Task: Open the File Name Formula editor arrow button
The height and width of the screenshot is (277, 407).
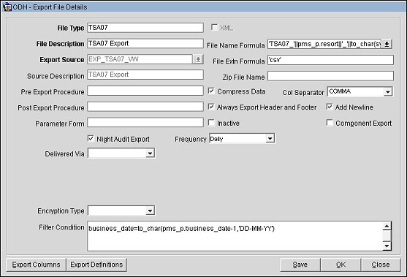Action: pyautogui.click(x=387, y=44)
